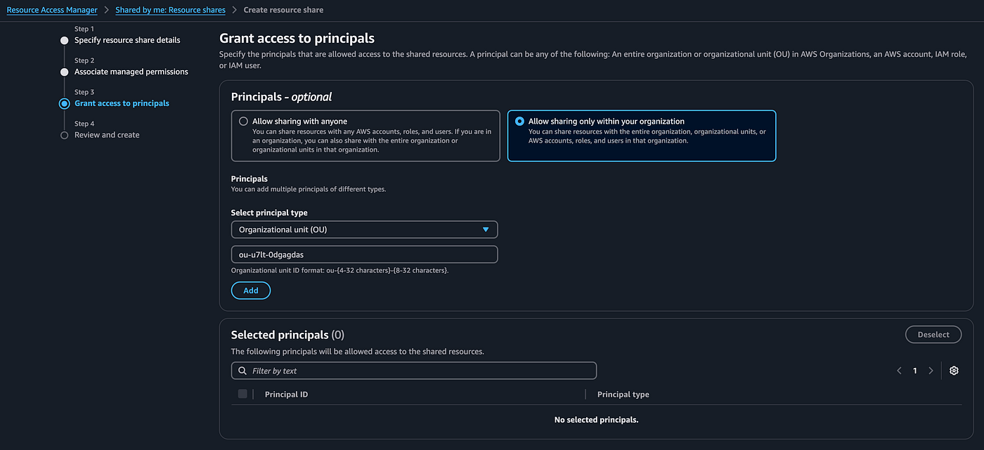Select the Allow sharing with anyone radio button
The height and width of the screenshot is (450, 984).
[244, 119]
